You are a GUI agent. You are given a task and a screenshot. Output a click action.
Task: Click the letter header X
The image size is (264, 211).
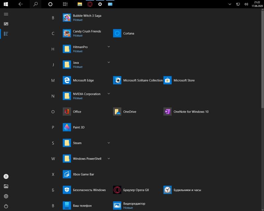click(x=53, y=174)
